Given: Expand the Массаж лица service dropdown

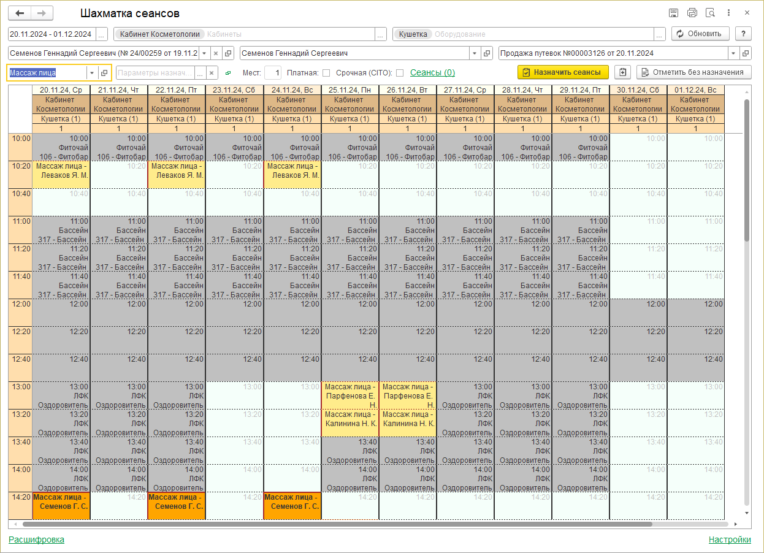Looking at the screenshot, I should pyautogui.click(x=92, y=73).
